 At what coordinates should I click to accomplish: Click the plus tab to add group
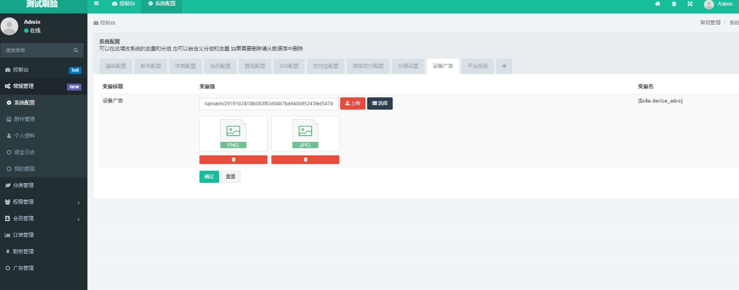pyautogui.click(x=504, y=66)
